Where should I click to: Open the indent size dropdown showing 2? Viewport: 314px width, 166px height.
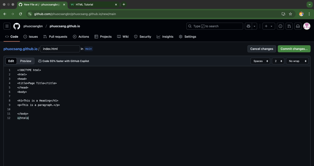(x=278, y=61)
